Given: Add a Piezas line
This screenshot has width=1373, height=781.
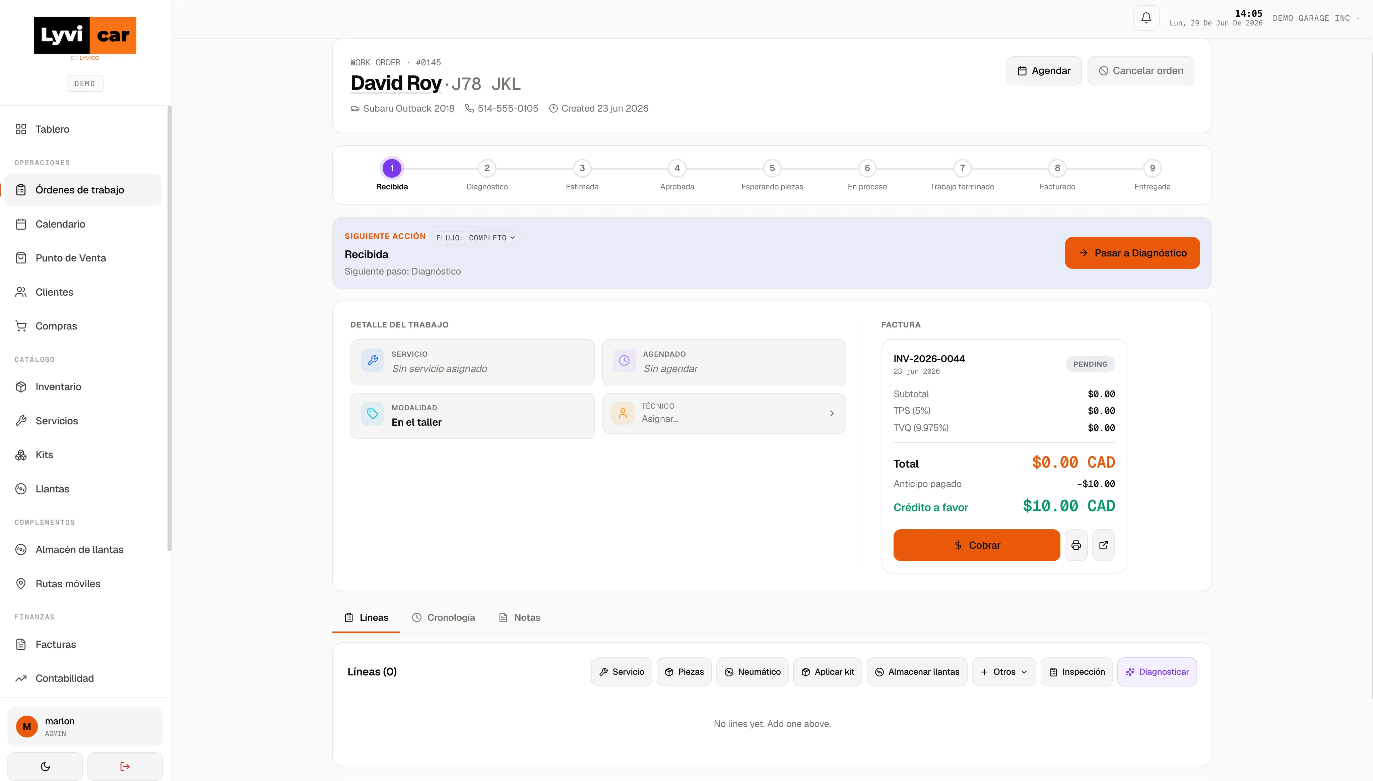Looking at the screenshot, I should coord(684,672).
